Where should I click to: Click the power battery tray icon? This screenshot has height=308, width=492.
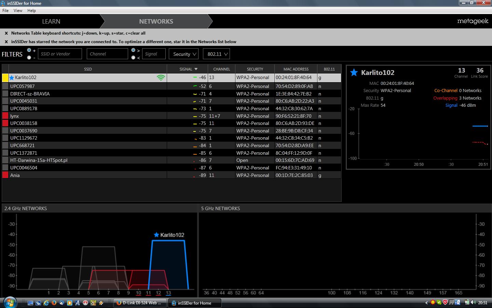467,303
